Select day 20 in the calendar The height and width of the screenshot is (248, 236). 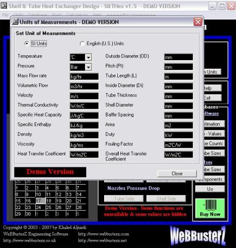(x=71, y=201)
